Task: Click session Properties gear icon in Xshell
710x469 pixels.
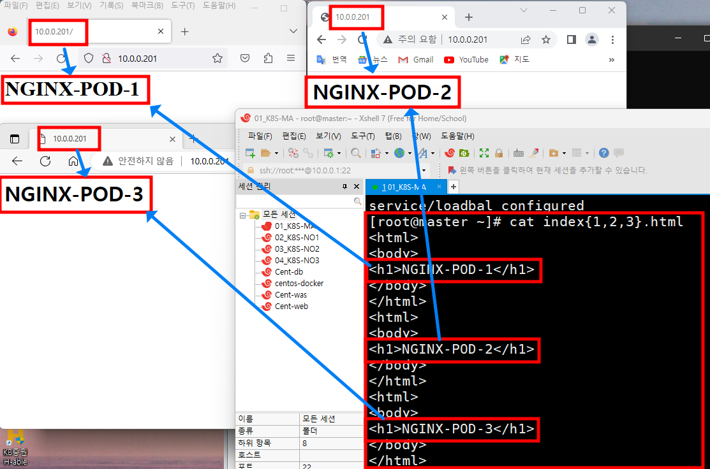Action: [329, 154]
